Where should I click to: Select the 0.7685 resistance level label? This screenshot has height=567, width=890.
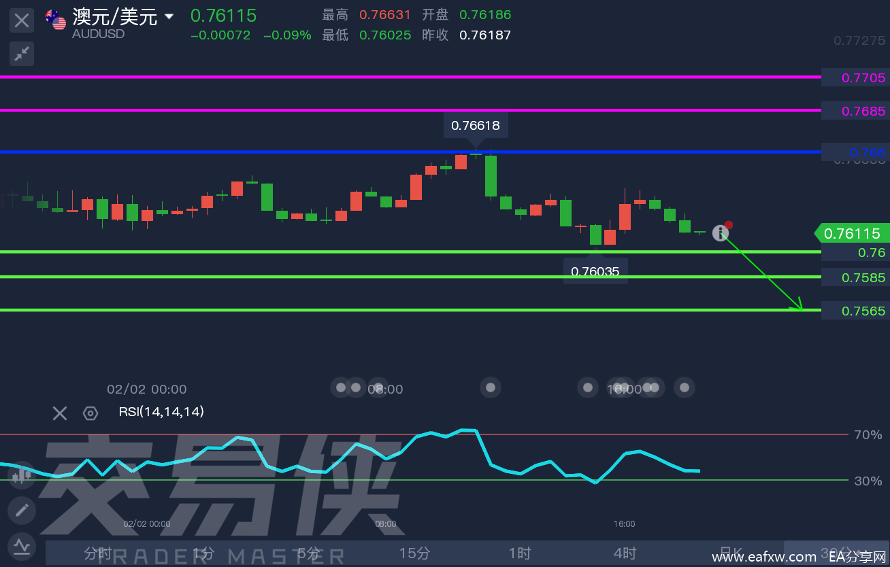[855, 111]
